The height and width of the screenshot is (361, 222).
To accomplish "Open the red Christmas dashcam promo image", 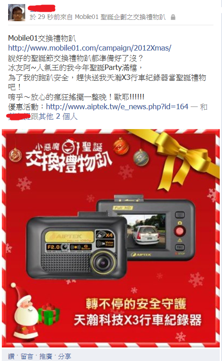I will [x=111, y=238].
